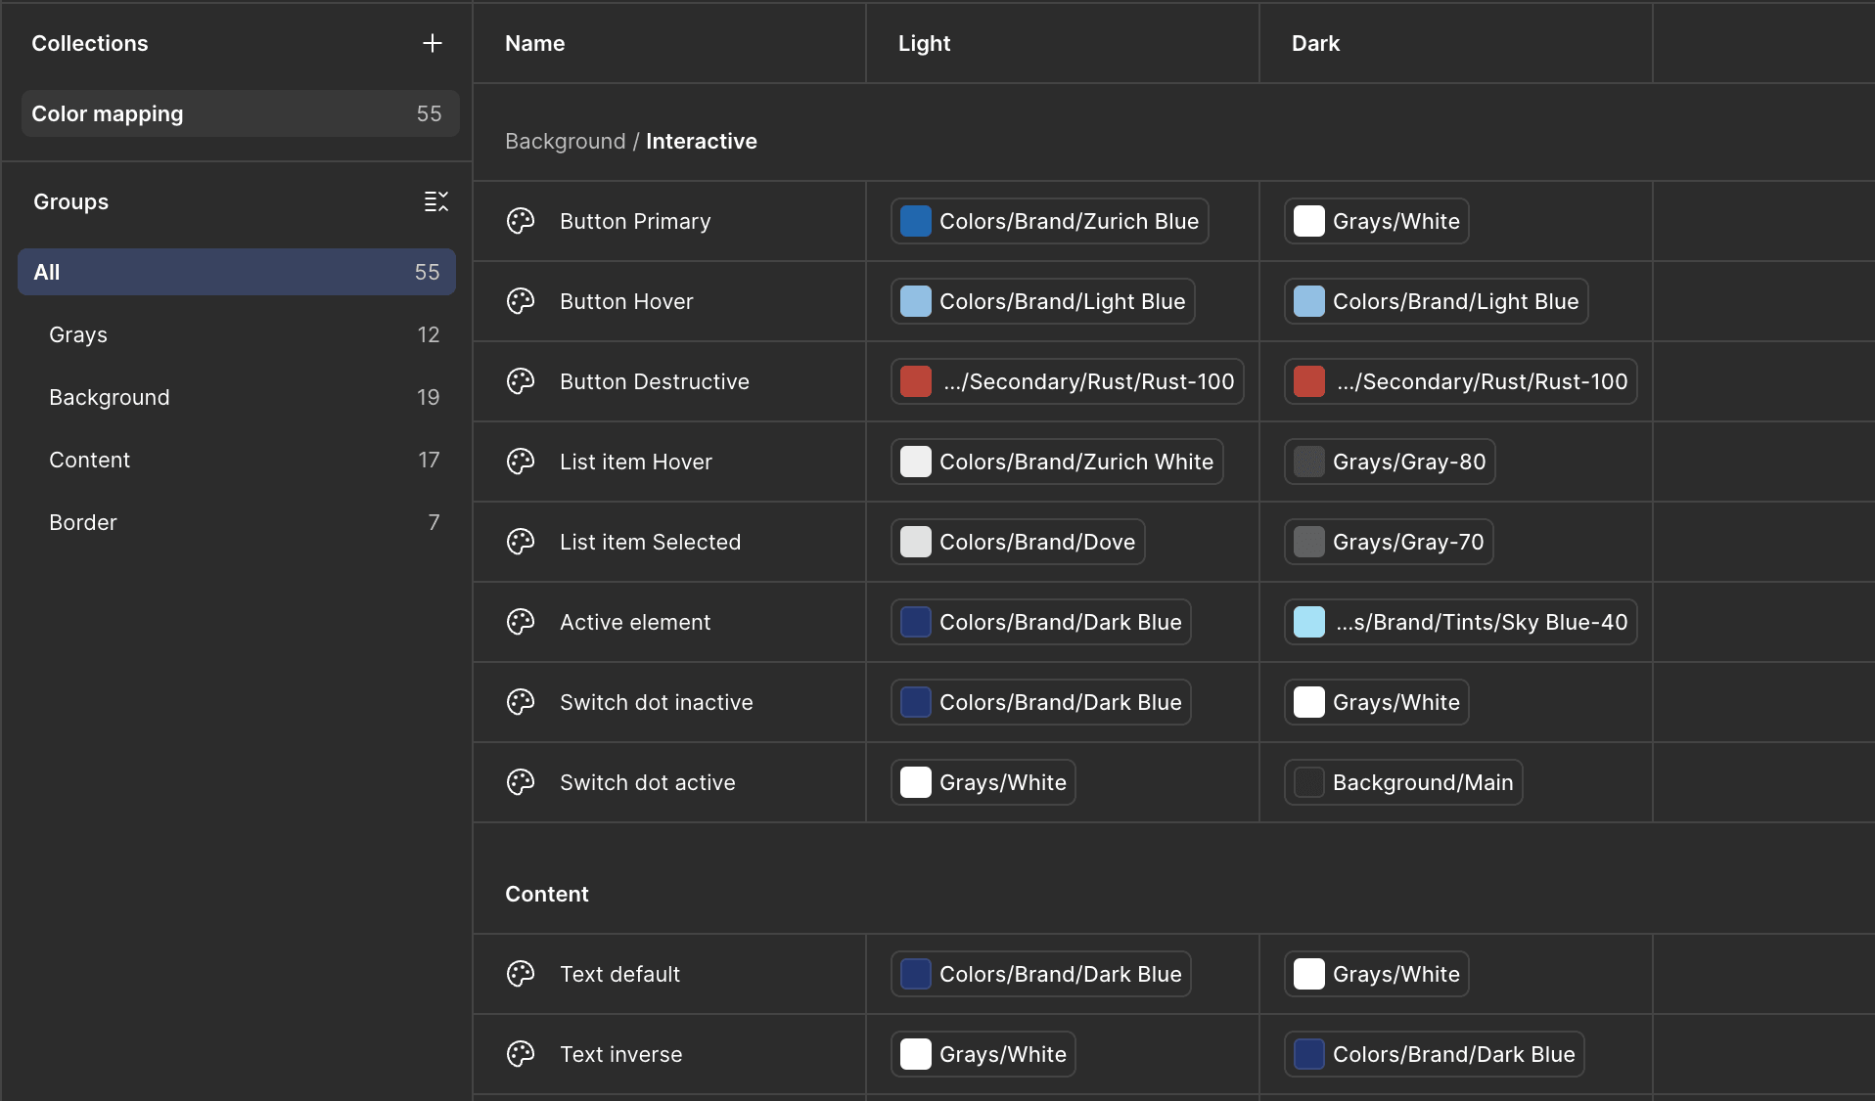Open Dark Light Blue value for Button Hover
Image resolution: width=1875 pixels, height=1101 pixels.
[x=1437, y=301]
